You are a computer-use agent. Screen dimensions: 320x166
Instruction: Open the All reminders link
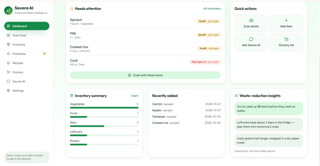[212, 9]
